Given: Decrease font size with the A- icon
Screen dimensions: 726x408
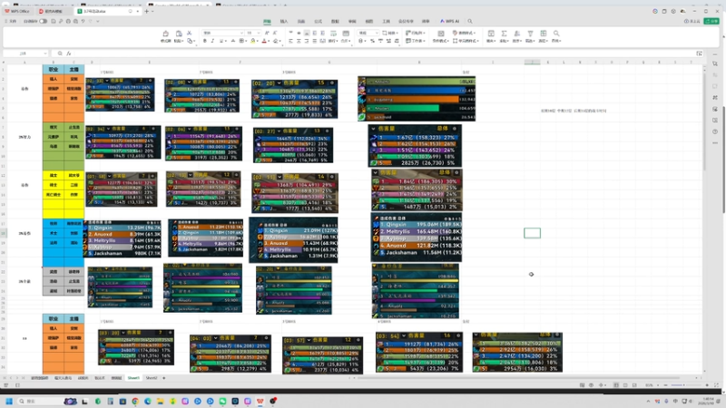Looking at the screenshot, I should click(x=275, y=34).
